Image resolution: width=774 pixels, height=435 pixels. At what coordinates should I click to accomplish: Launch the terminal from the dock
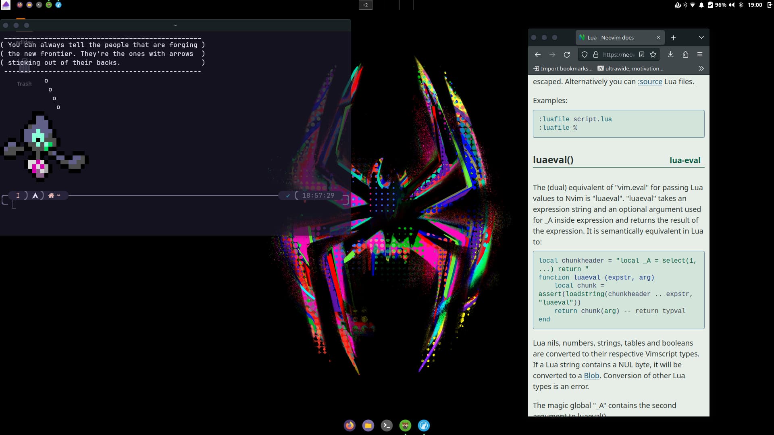click(x=387, y=425)
